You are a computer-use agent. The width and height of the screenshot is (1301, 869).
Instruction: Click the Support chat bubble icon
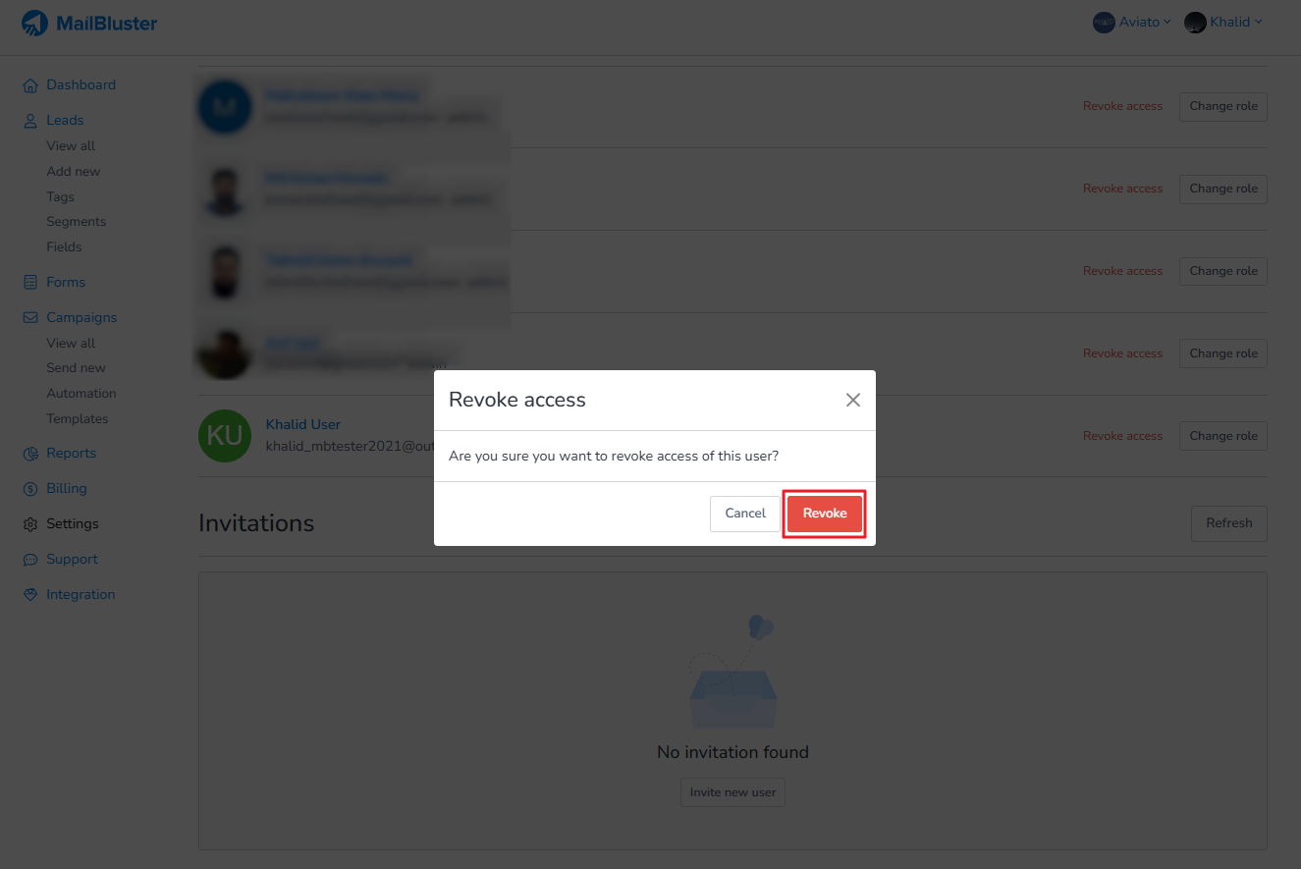tap(29, 560)
